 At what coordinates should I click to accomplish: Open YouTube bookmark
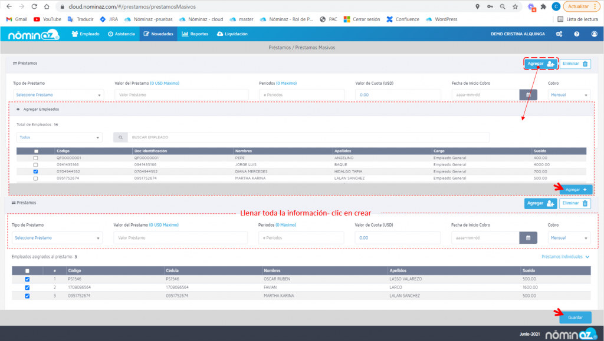(47, 19)
